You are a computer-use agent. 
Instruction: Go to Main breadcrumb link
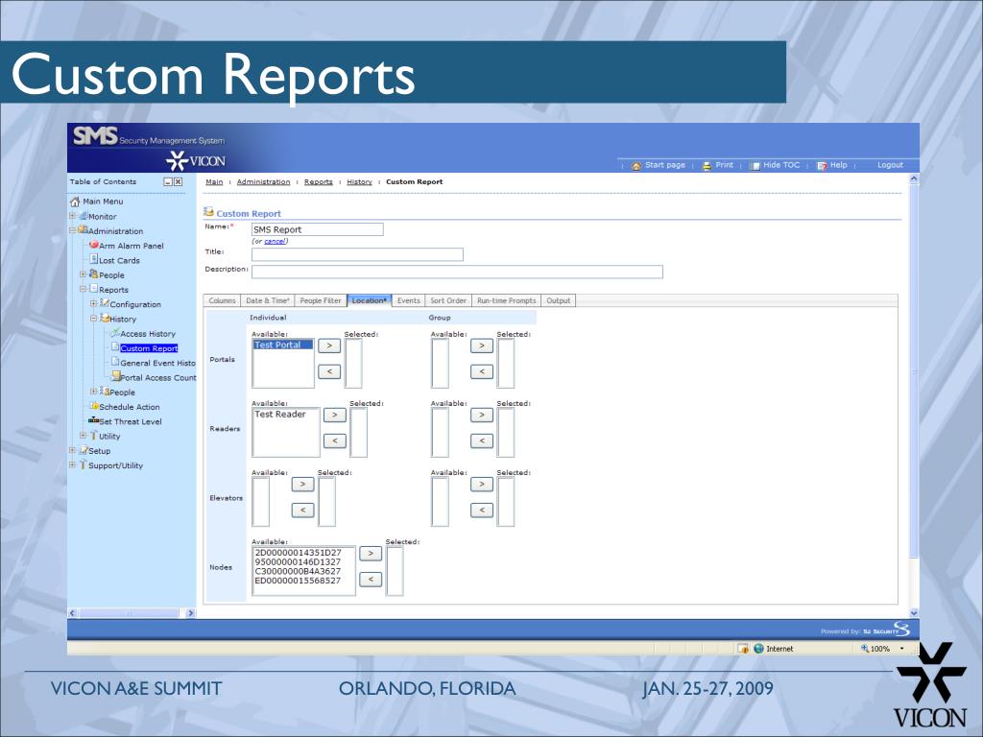tap(214, 181)
